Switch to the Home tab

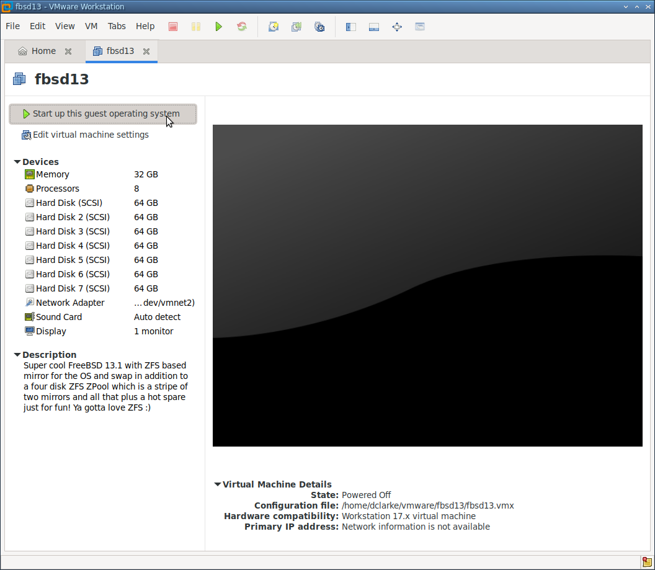[x=43, y=51]
